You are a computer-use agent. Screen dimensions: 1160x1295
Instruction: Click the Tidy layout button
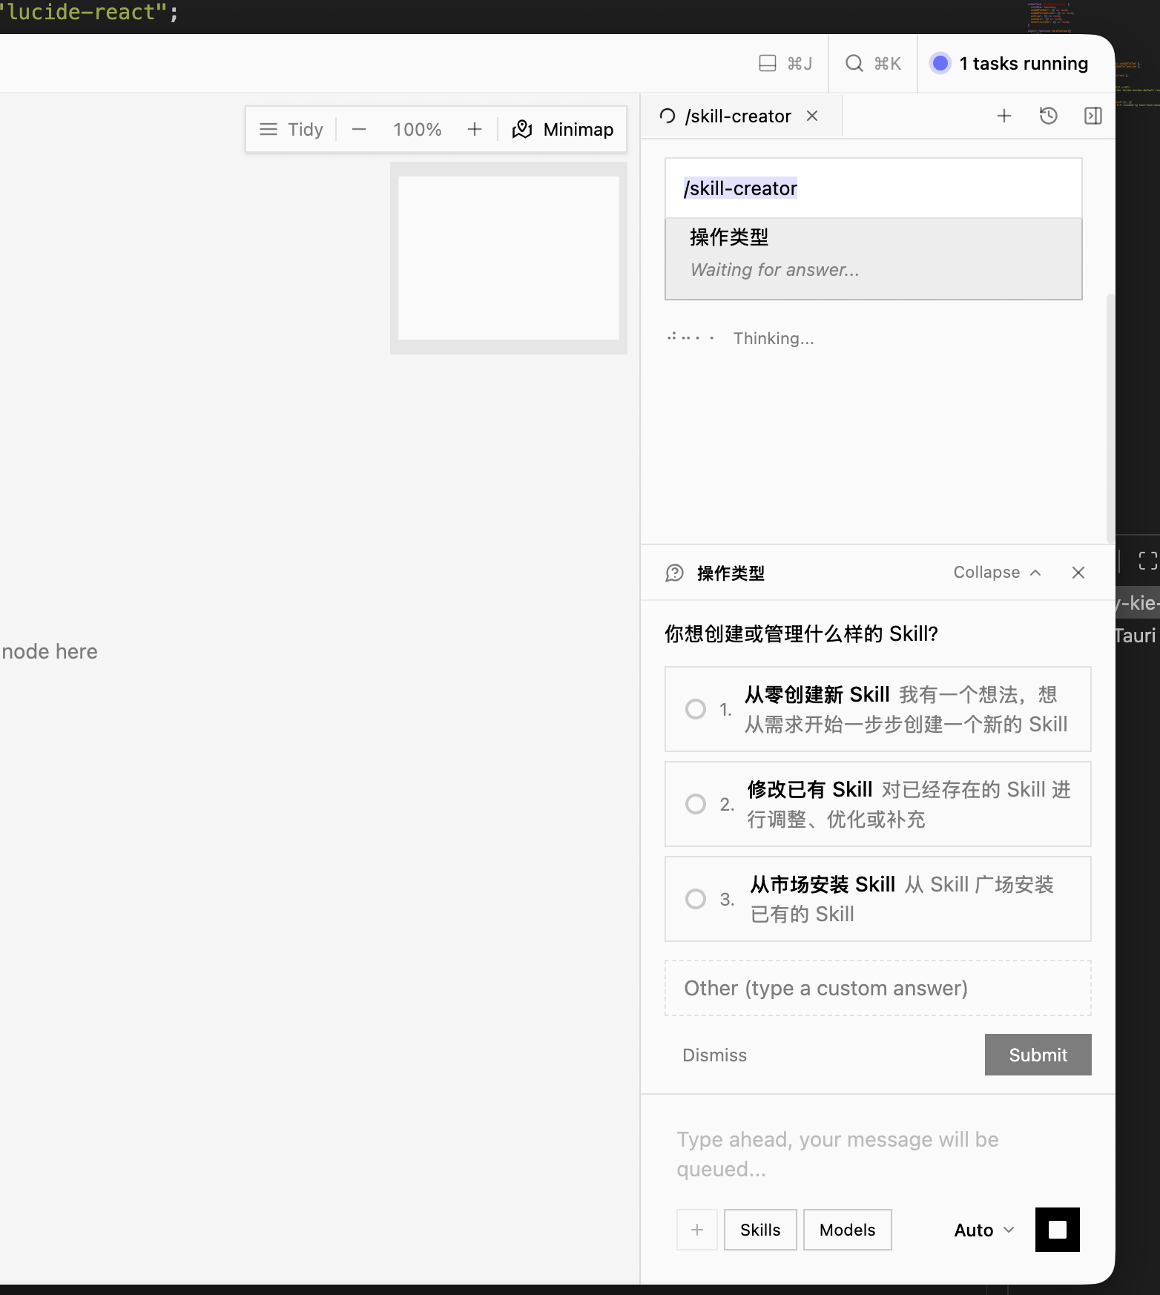click(291, 129)
